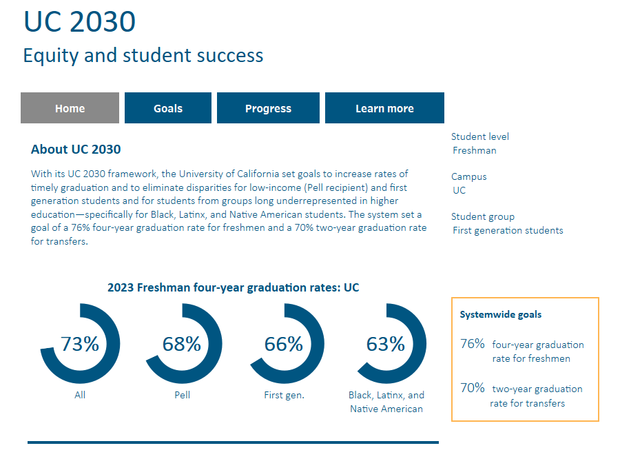Image resolution: width=620 pixels, height=459 pixels.
Task: Go to the Learn more tab
Action: click(384, 108)
